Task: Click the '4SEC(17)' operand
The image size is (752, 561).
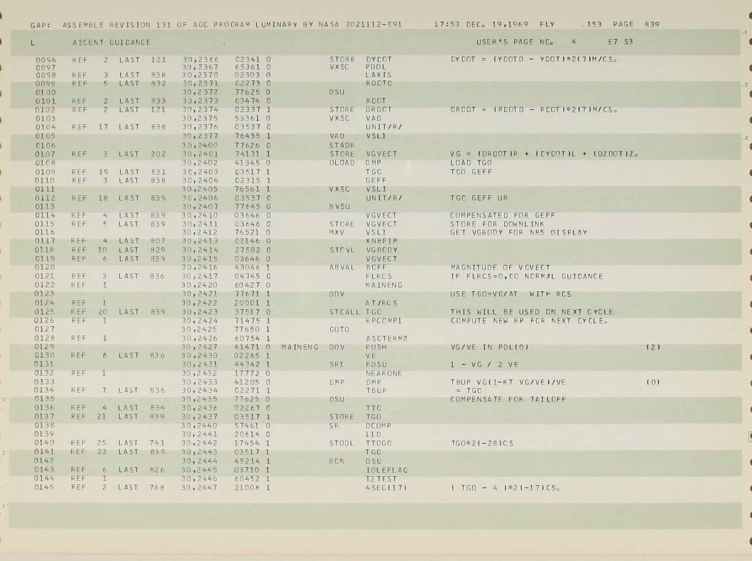Action: 386,488
